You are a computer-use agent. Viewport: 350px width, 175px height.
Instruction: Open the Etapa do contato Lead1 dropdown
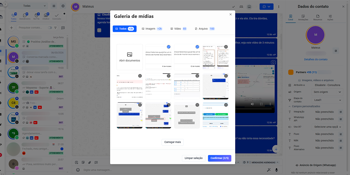pos(328,100)
